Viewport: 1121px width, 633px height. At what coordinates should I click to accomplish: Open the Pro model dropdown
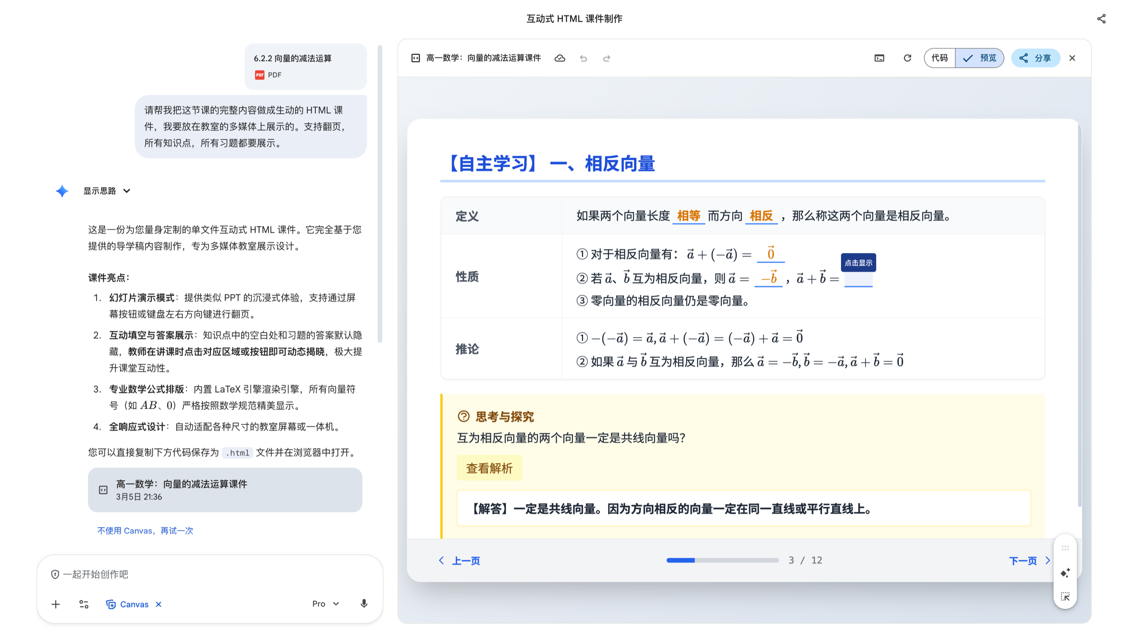[326, 604]
